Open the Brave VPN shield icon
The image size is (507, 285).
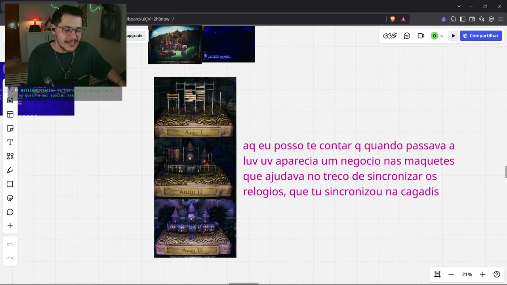pos(491,19)
